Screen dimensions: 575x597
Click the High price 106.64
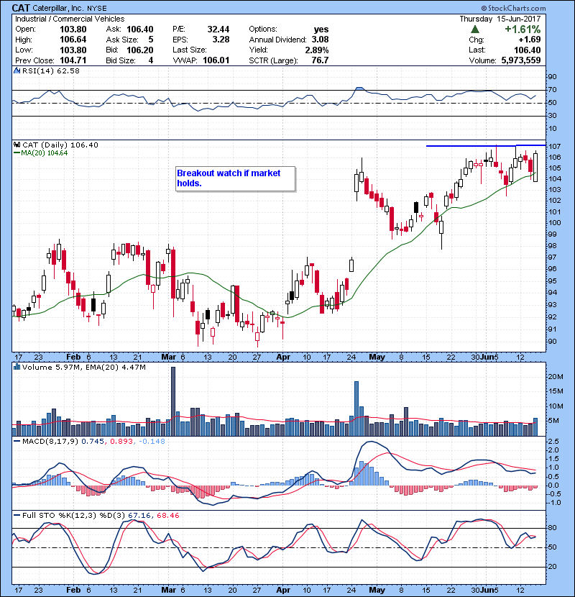pos(73,40)
